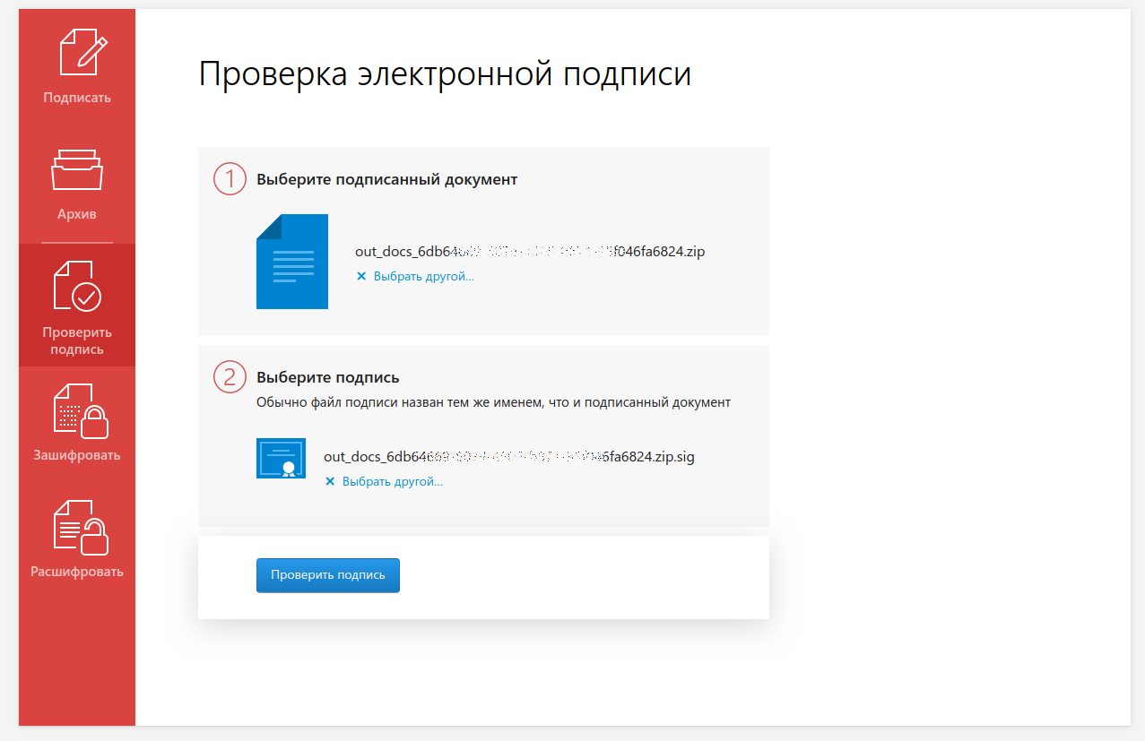Screen dimensions: 1145x741
Task: Switch to the 'Архив' sidebar label
Action: (x=77, y=214)
